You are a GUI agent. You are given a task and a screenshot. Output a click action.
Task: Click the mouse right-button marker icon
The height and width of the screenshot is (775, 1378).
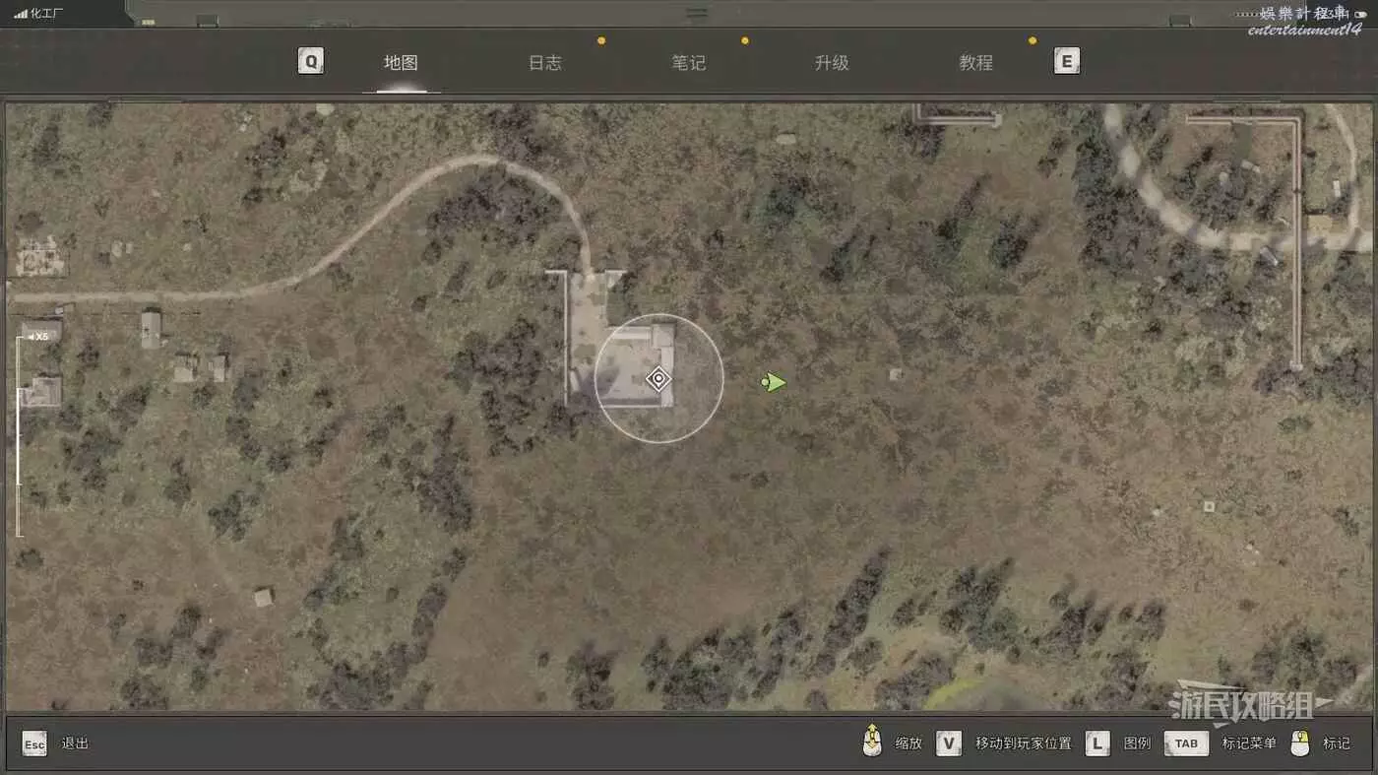click(1300, 743)
